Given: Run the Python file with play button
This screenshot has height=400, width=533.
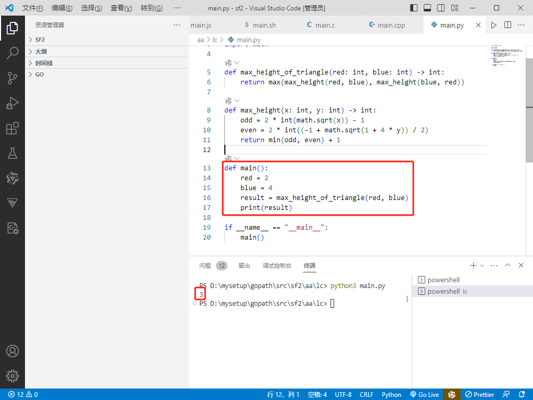Looking at the screenshot, I should click(x=494, y=25).
